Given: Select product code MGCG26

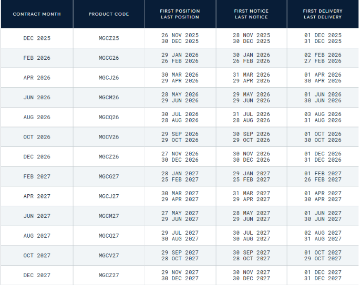Looking at the screenshot, I should click(x=109, y=58).
